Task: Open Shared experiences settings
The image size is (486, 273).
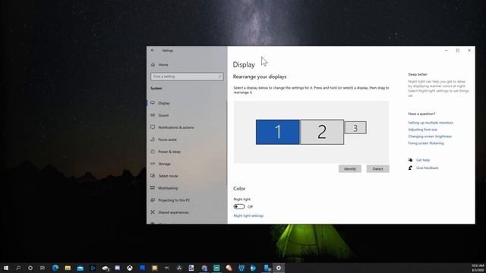Action: (173, 212)
